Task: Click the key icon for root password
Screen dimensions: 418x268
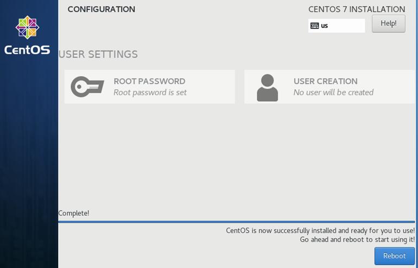Action: [87, 87]
